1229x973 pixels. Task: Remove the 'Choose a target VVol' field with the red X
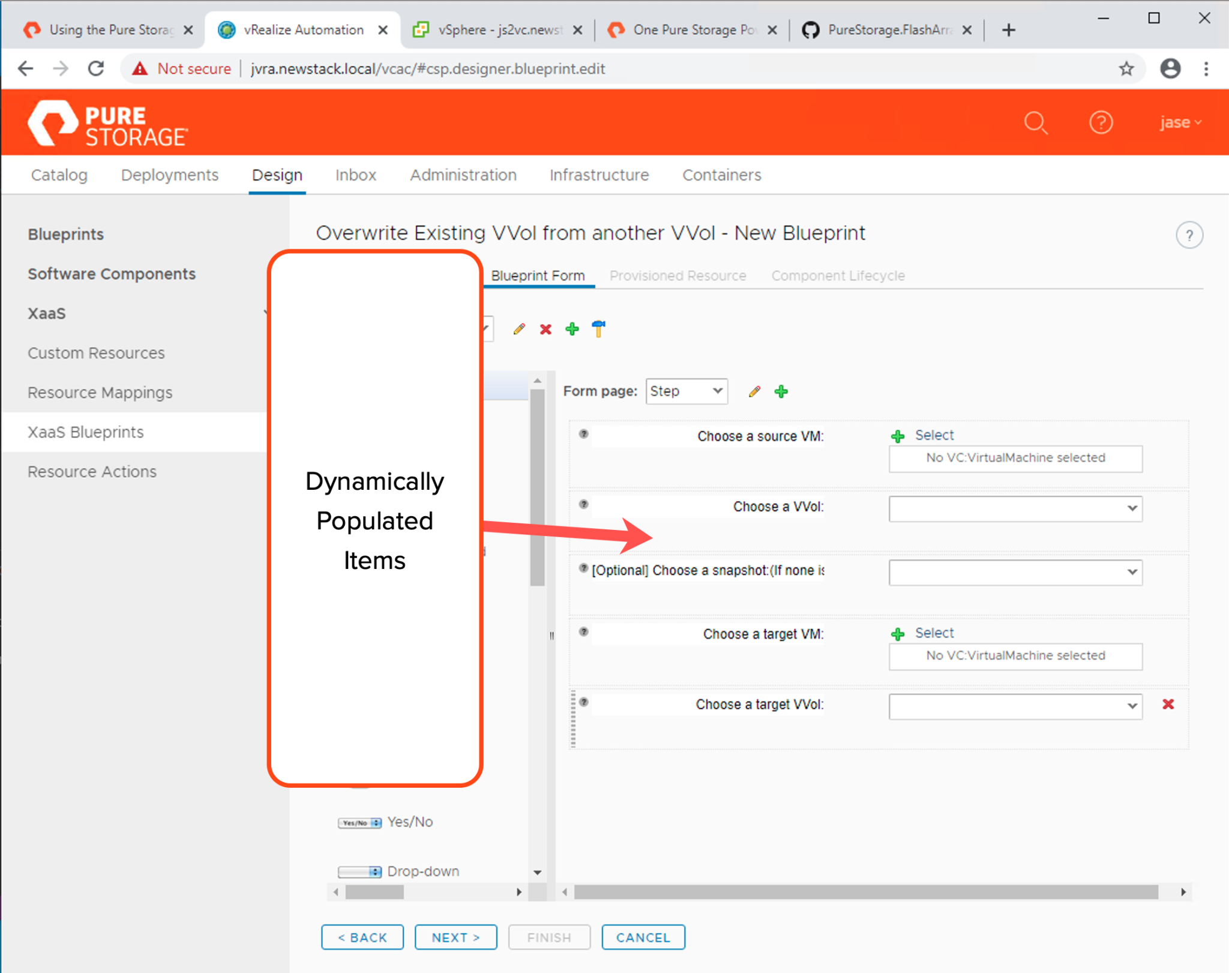(1168, 704)
